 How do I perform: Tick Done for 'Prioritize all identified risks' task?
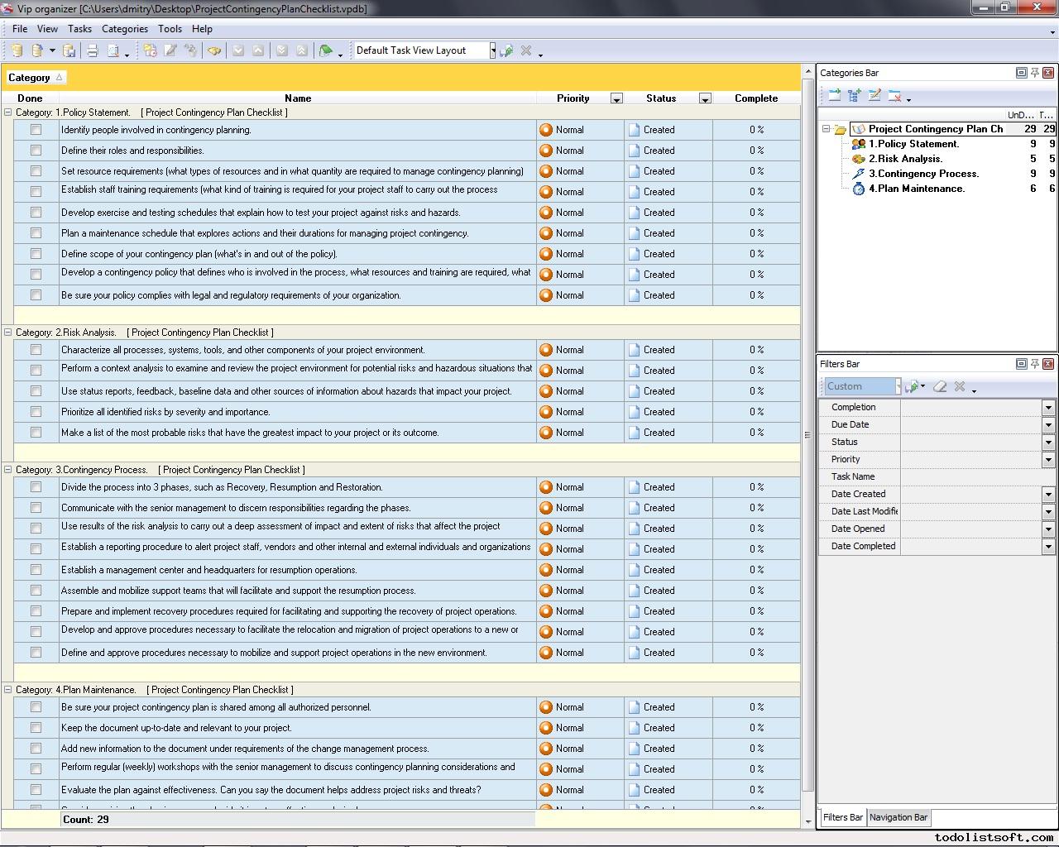click(36, 412)
